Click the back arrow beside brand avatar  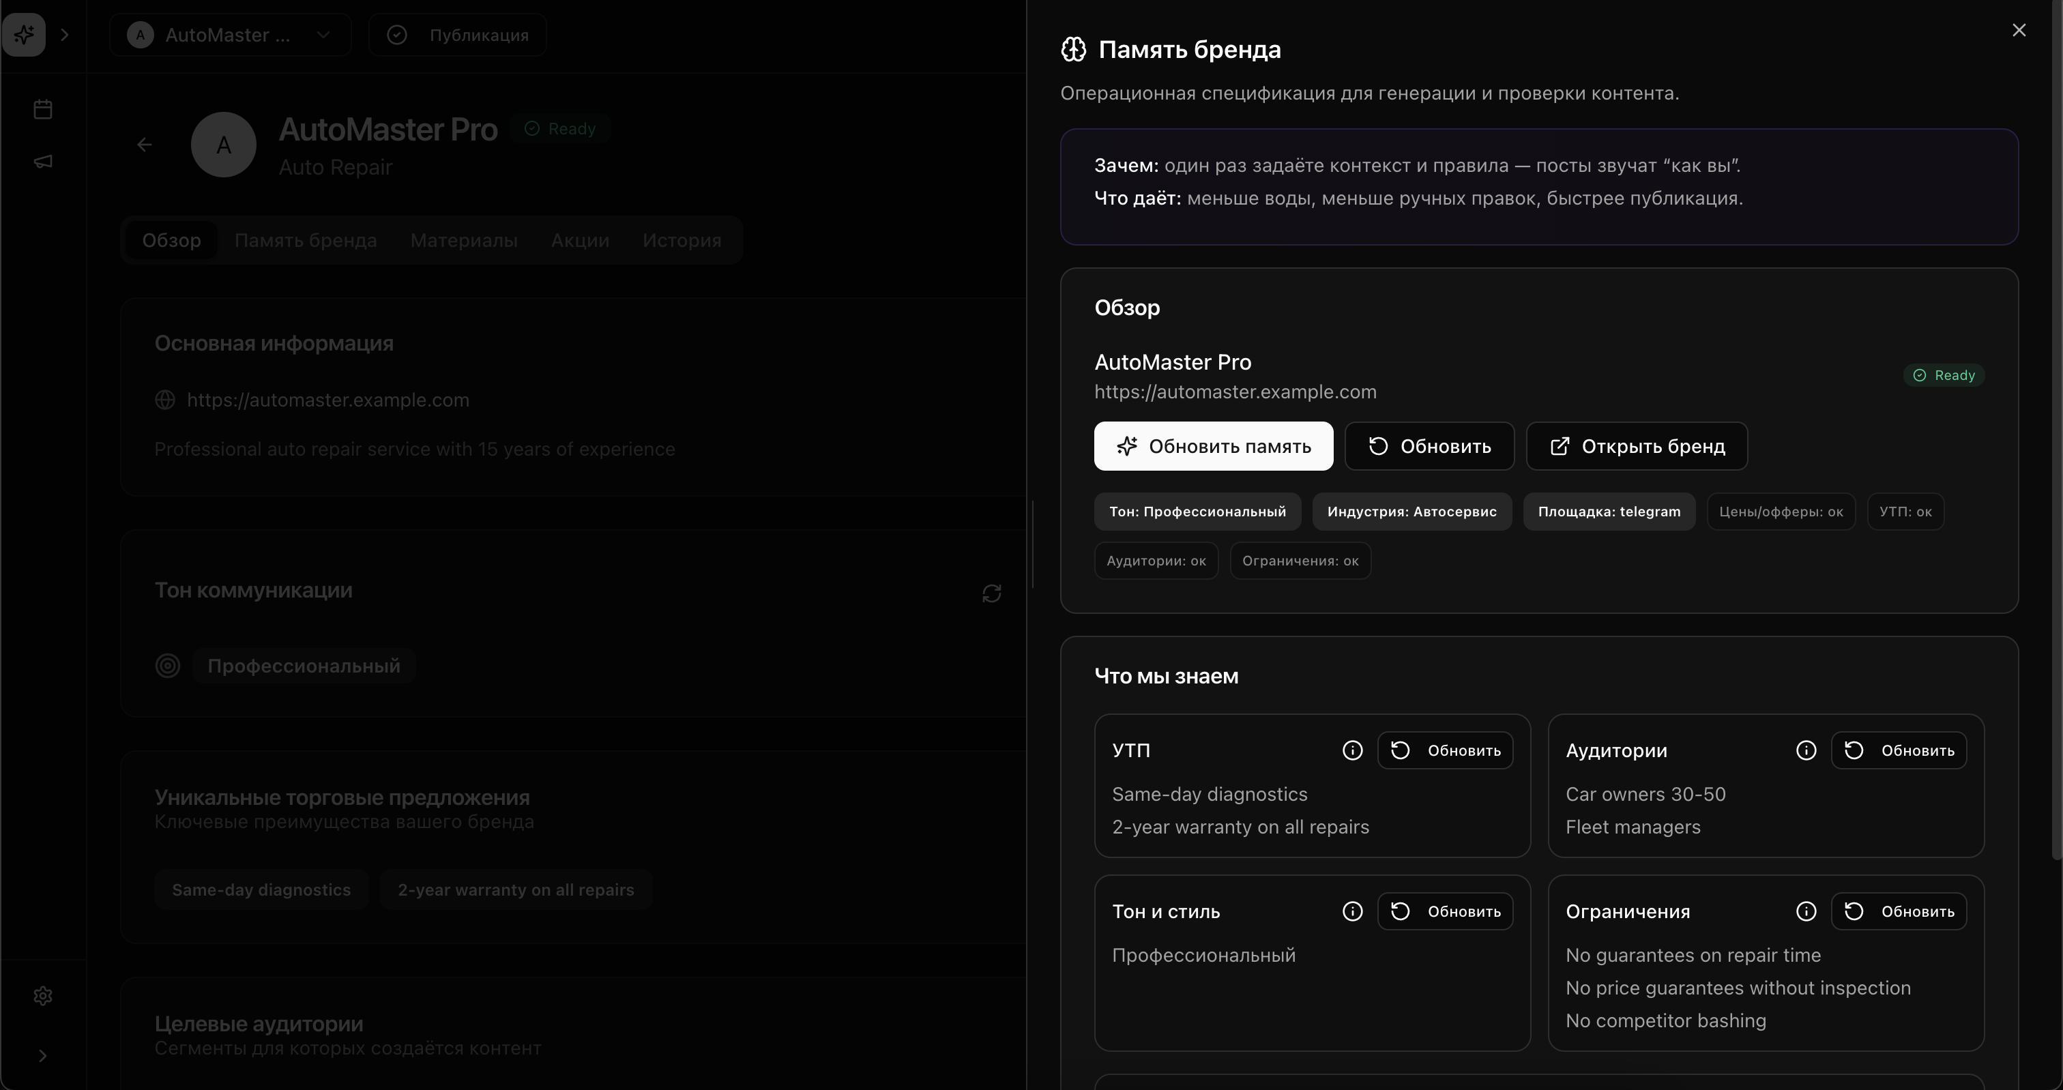[144, 145]
